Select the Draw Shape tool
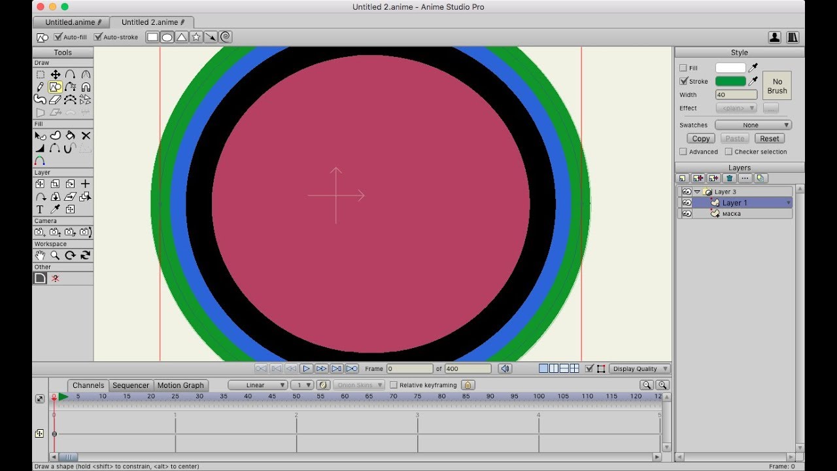 tap(56, 87)
